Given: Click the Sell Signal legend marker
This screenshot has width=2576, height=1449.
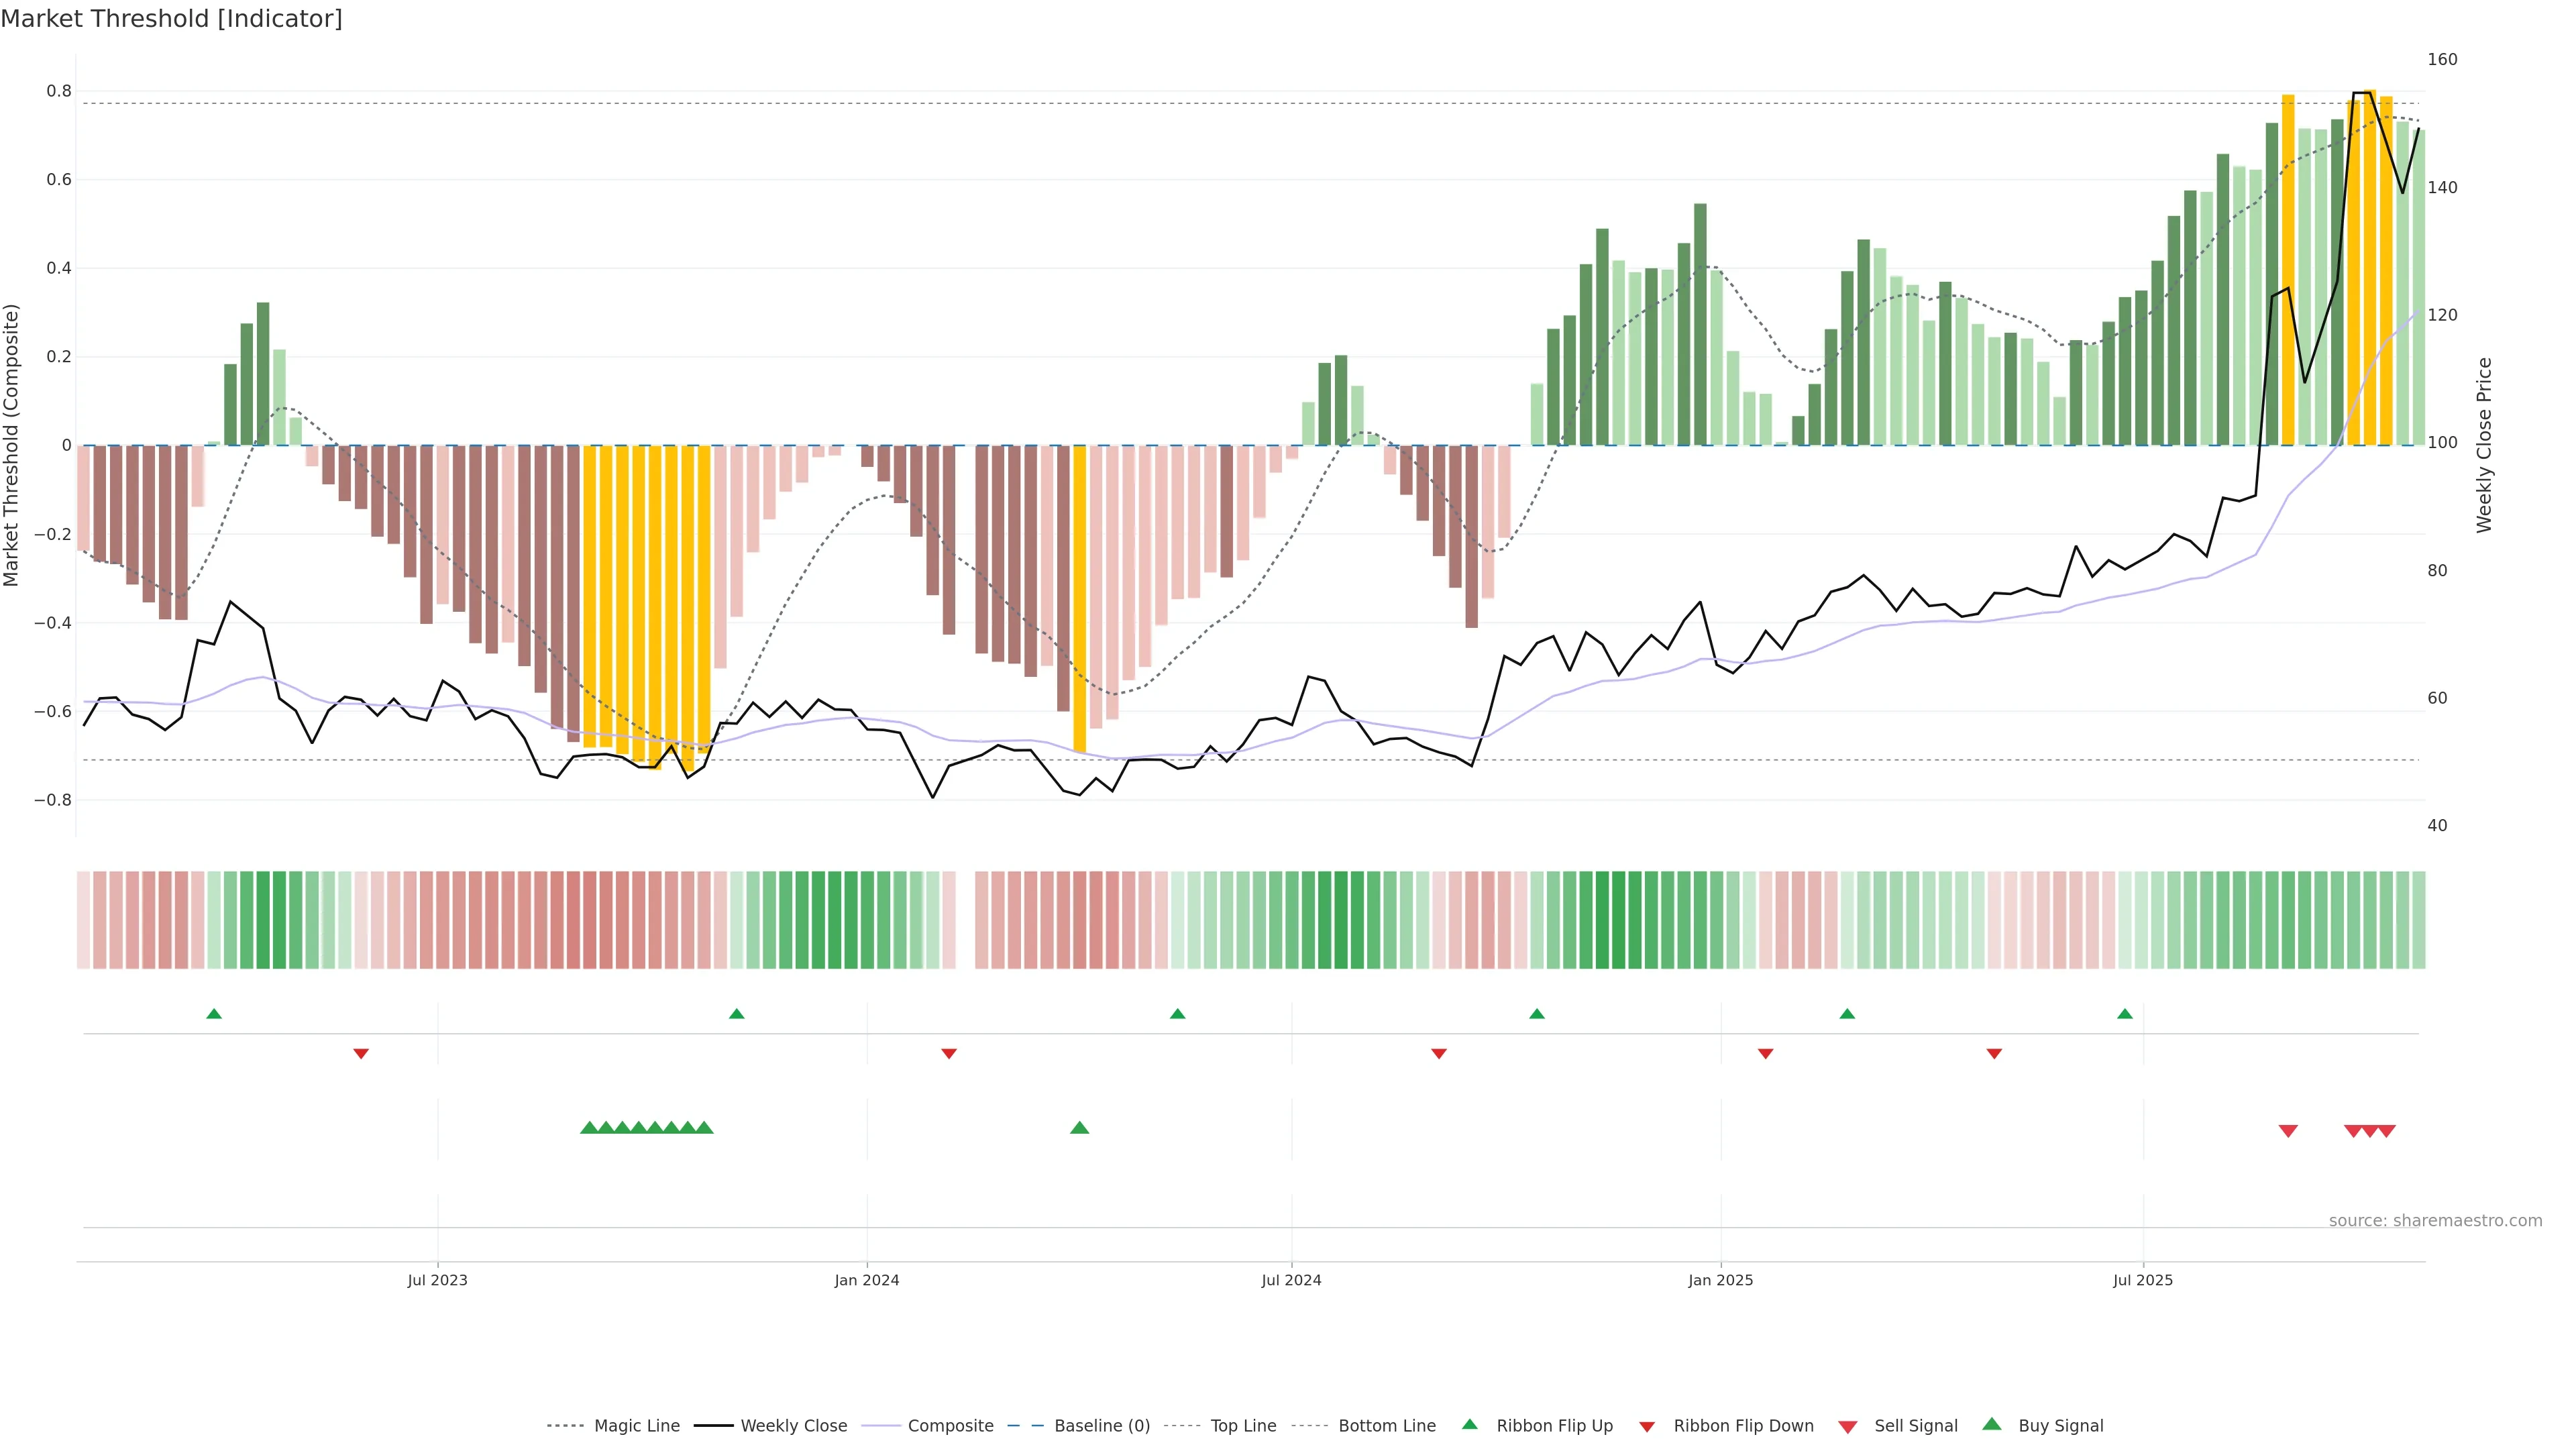Looking at the screenshot, I should coord(1847,1426).
